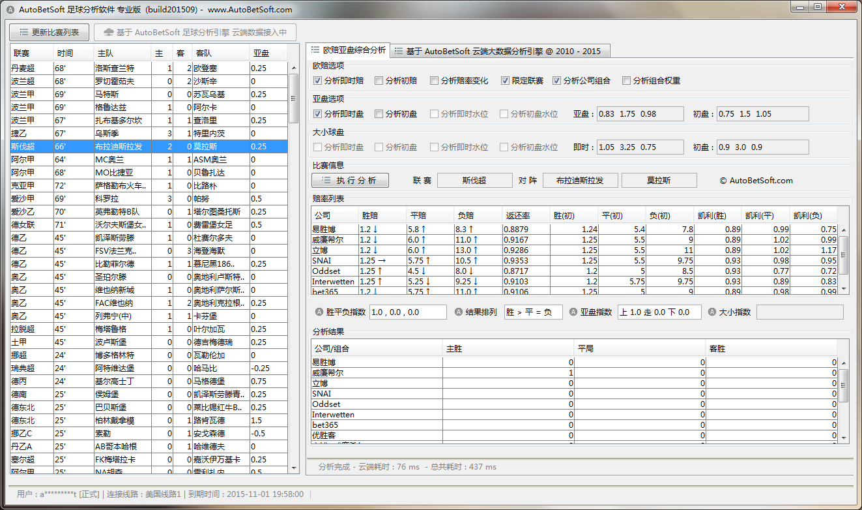
Task: Click the 胜平负指数 field showing 1.0 , 0.0 , 0.0
Action: click(x=408, y=312)
